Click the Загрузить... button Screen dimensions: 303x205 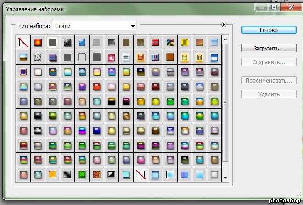point(269,48)
